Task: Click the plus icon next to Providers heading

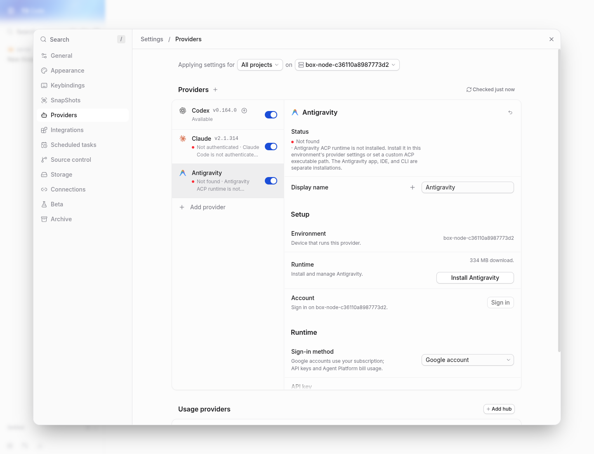Action: pos(215,90)
